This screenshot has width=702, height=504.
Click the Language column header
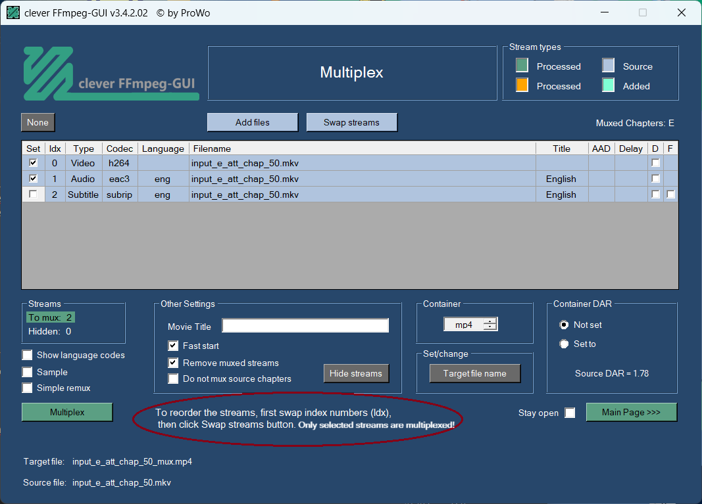(x=163, y=149)
